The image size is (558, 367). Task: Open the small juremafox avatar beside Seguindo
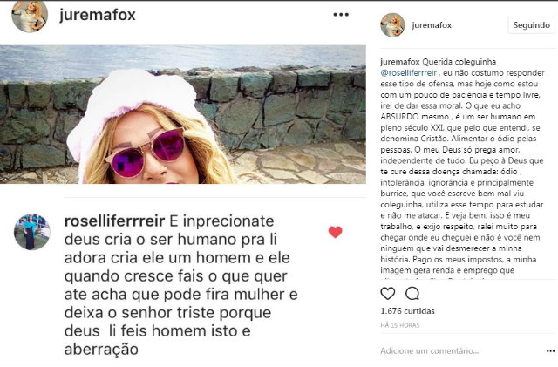392,25
